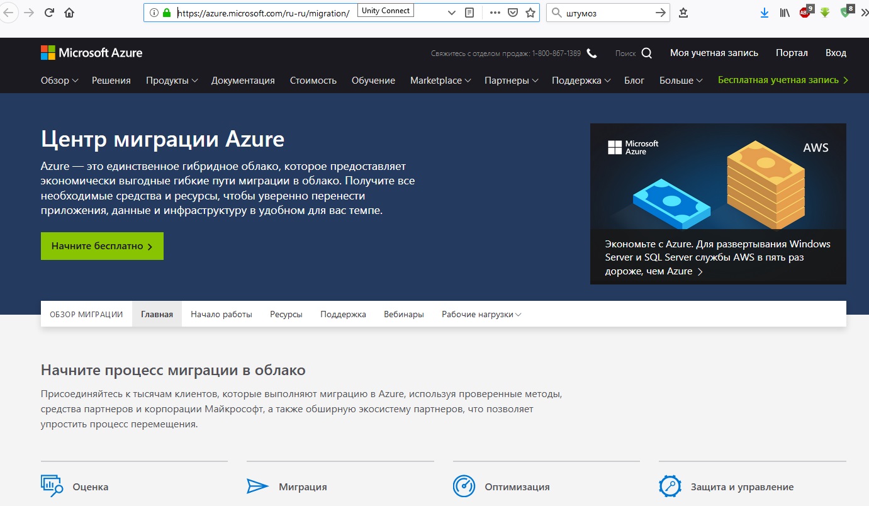Open the Портал link
The height and width of the screenshot is (506, 869).
792,53
